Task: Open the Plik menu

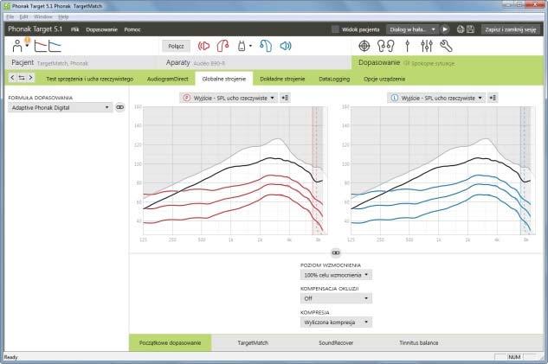Action: click(74, 29)
